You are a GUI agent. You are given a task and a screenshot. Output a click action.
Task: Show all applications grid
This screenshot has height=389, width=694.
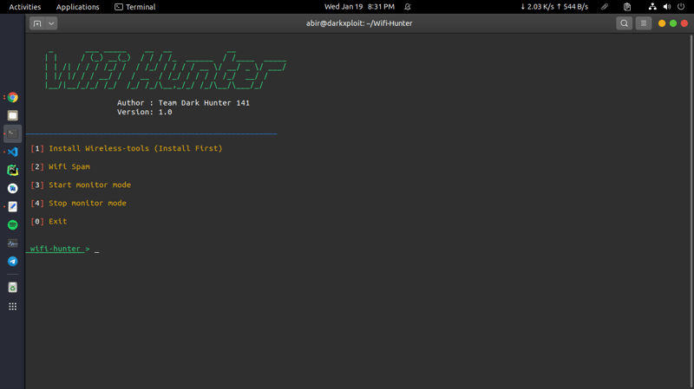[x=12, y=307]
